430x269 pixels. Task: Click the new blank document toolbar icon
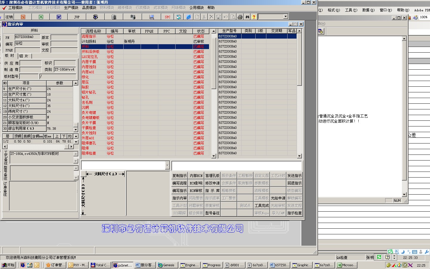tap(197, 17)
